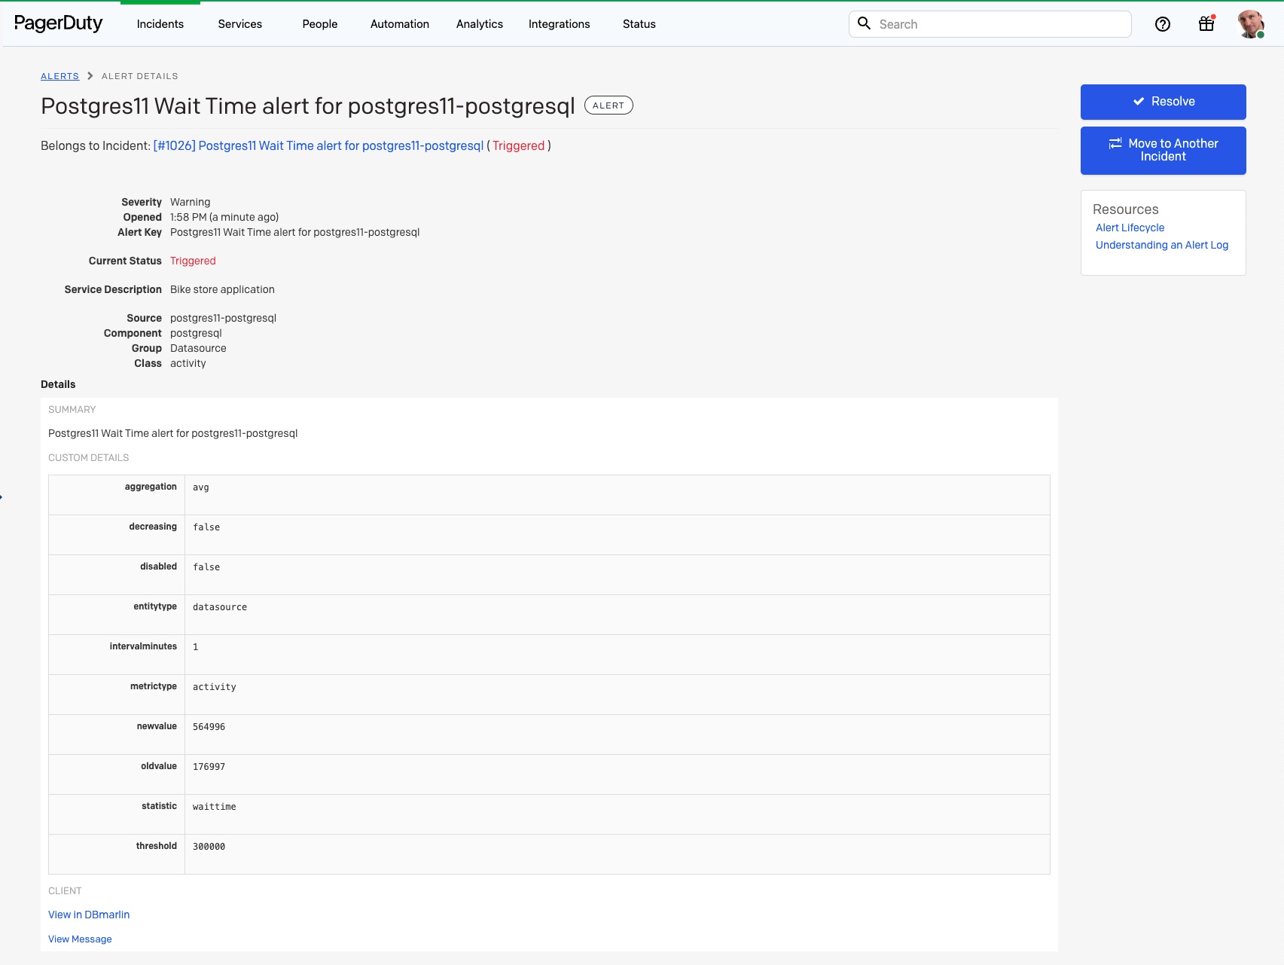
Task: Open the Alert Lifecycle resource link
Action: (x=1130, y=228)
